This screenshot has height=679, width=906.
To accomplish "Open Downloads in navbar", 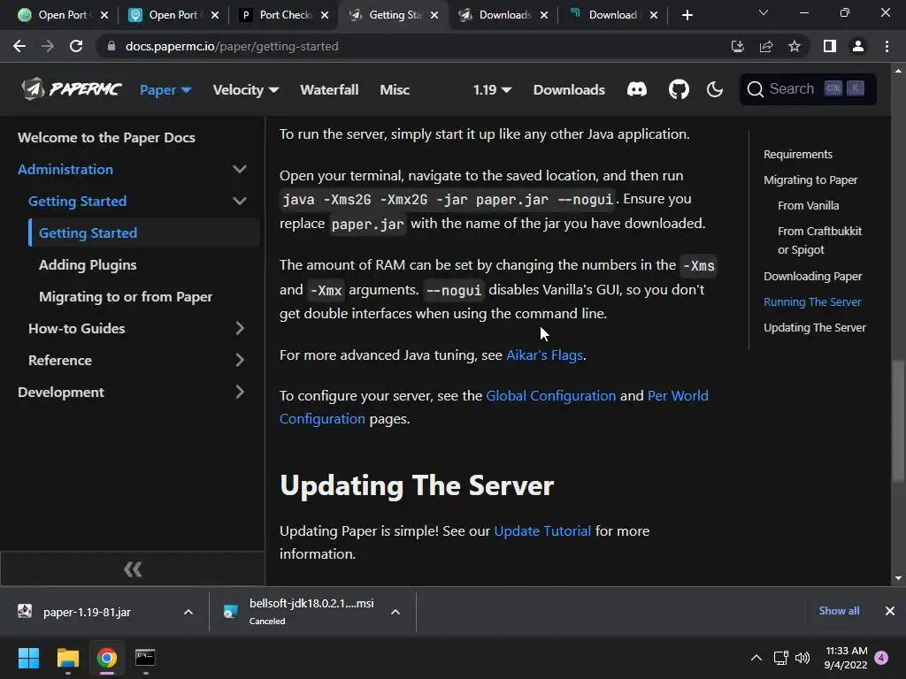I will (569, 89).
